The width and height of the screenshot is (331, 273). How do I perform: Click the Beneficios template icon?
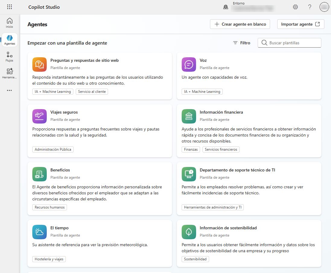click(x=40, y=174)
